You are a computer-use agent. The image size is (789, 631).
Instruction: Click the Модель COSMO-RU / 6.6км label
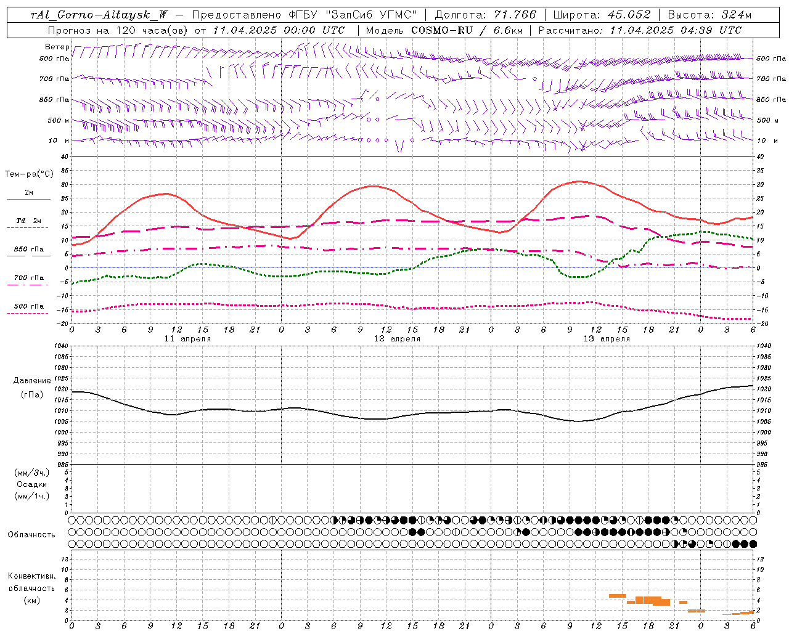coord(444,30)
